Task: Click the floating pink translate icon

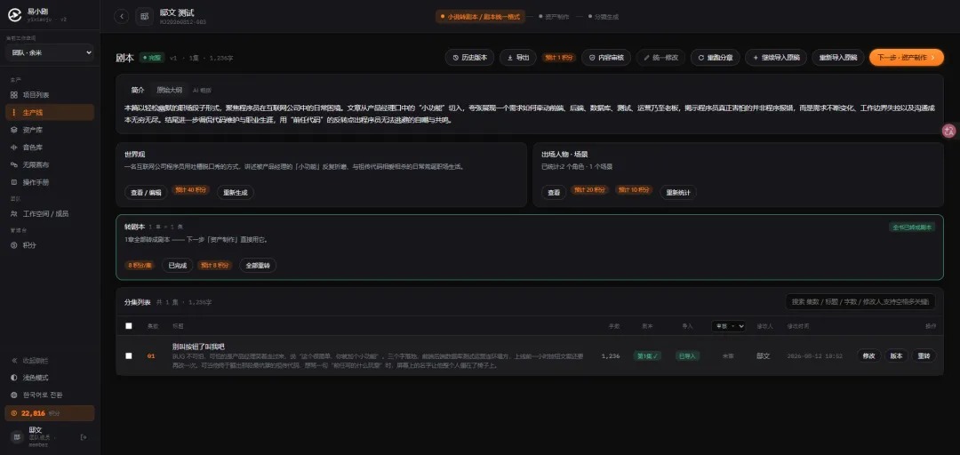Action: point(949,131)
